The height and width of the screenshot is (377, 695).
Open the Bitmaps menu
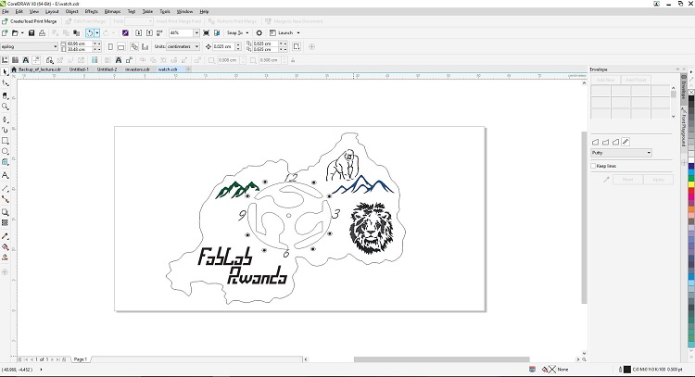coord(112,11)
